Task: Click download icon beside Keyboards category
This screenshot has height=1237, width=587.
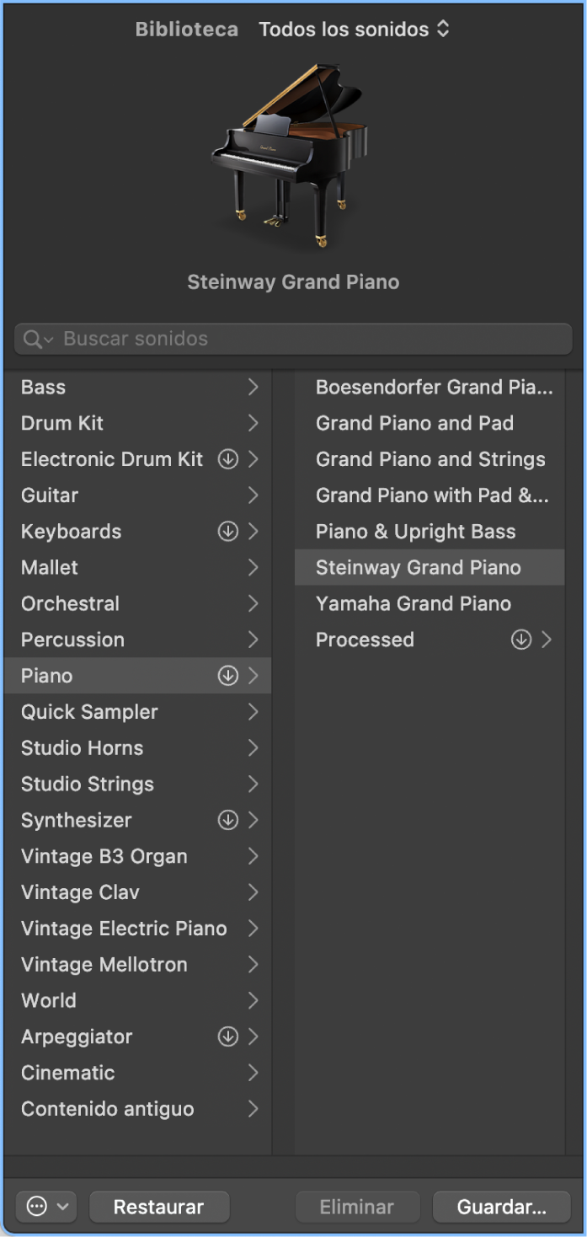Action: point(228,532)
